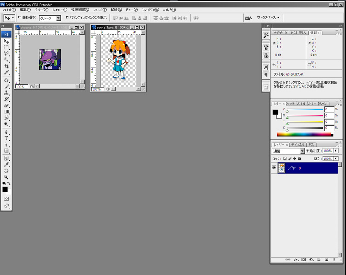The height and width of the screenshot is (275, 346).
Task: Toggle the バウンディングボックスを表示 checkbox
Action: tap(67, 17)
